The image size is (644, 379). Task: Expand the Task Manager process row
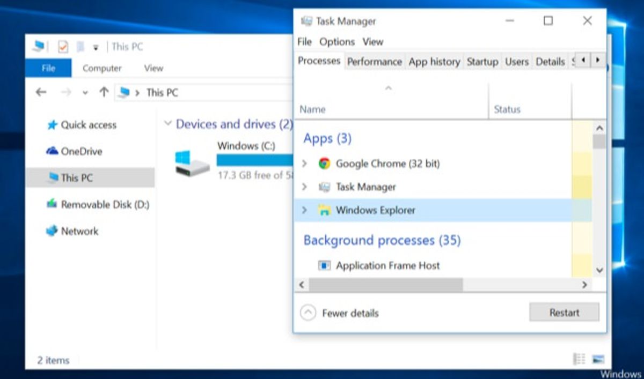click(x=305, y=187)
